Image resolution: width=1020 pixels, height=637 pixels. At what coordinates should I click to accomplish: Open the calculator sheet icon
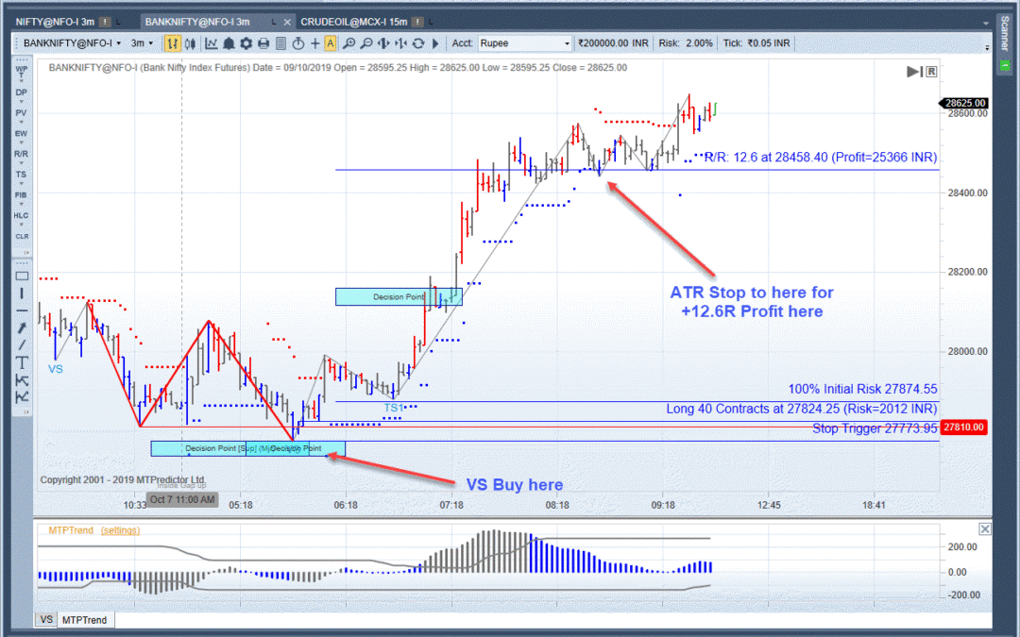(281, 43)
